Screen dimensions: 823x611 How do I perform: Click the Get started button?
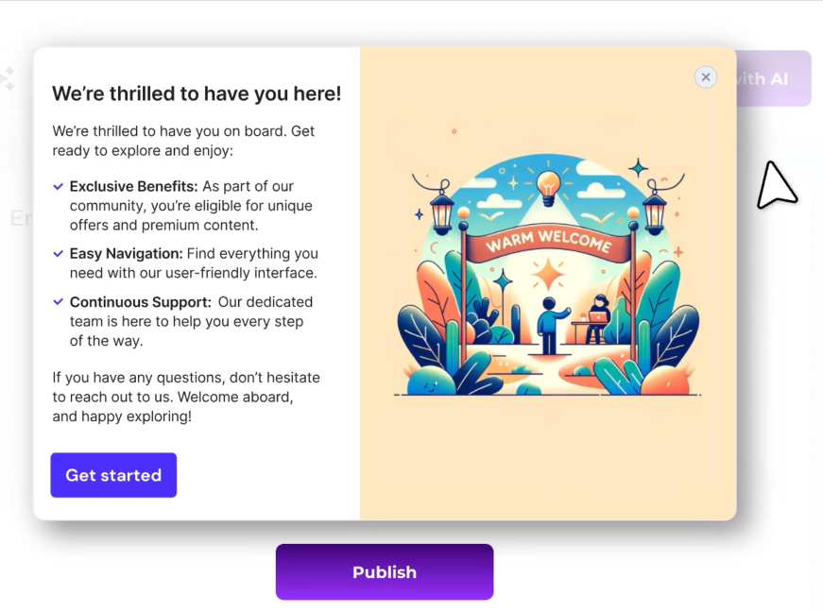[x=113, y=475]
